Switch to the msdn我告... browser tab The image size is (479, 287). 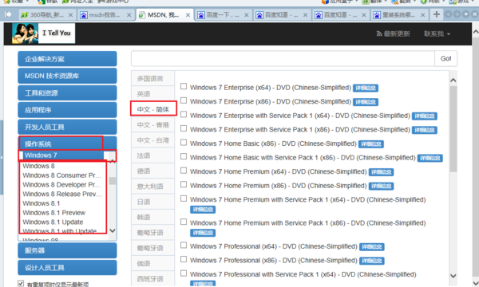click(x=105, y=14)
